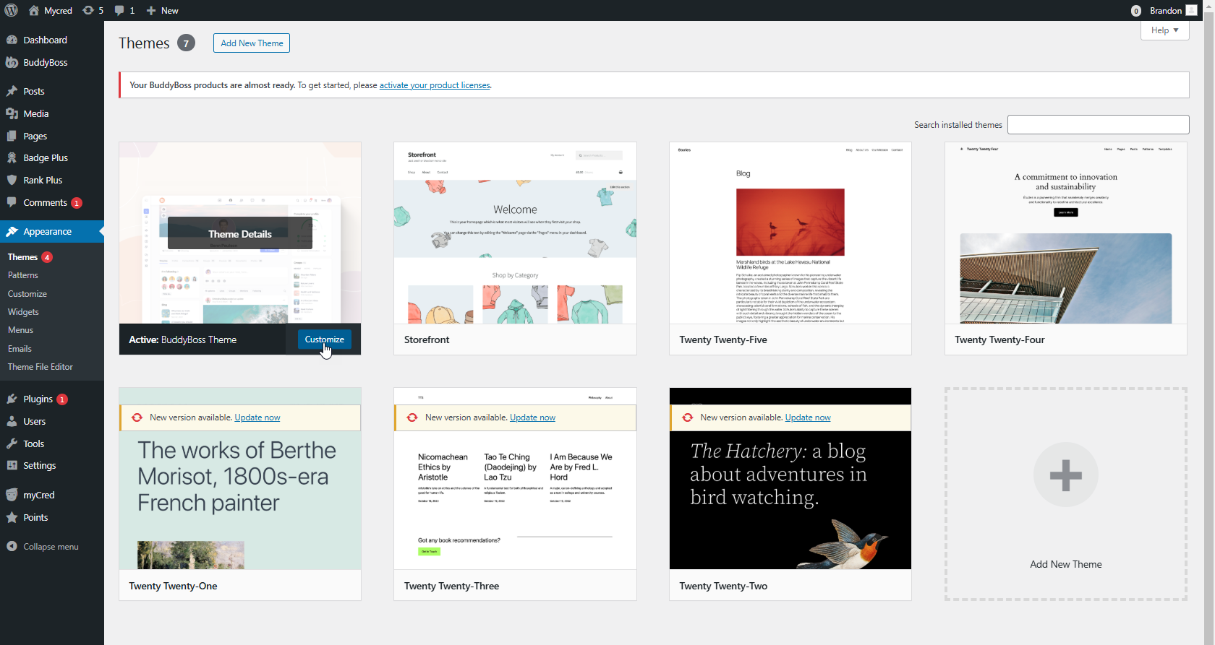
Task: Open Patterns submenu item
Action: click(23, 275)
